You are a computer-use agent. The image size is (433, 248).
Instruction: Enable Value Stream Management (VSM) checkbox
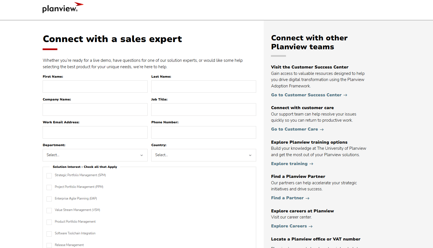(x=49, y=210)
